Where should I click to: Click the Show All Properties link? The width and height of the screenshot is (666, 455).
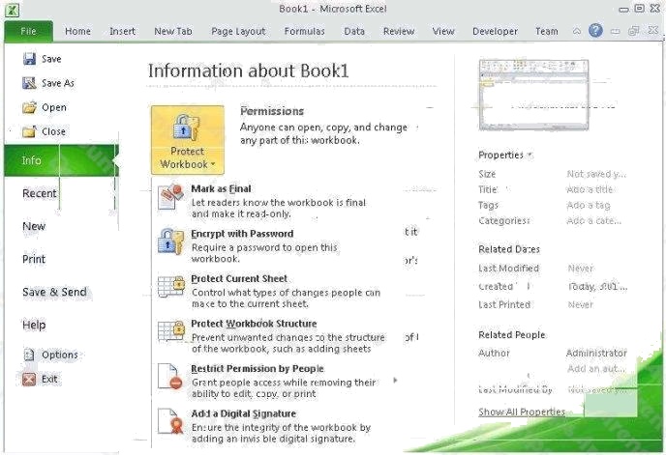pyautogui.click(x=522, y=412)
